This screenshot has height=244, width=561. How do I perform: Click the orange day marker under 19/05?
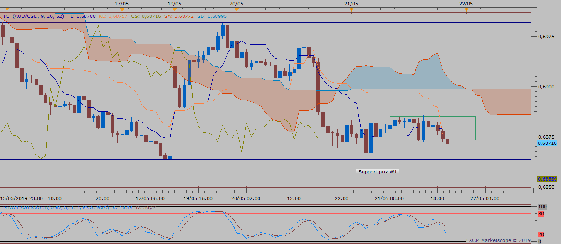pyautogui.click(x=175, y=9)
